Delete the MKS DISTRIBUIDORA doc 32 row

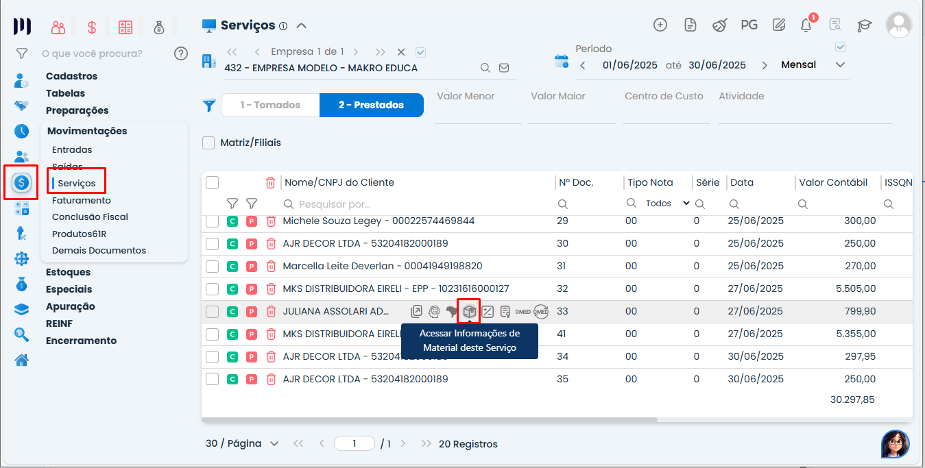271,289
